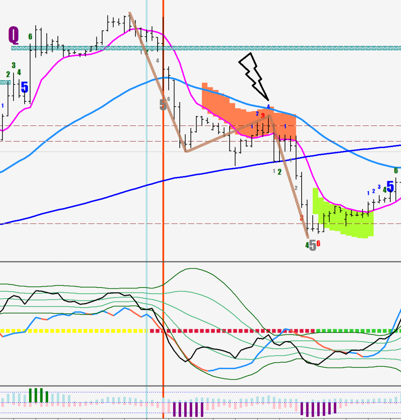Click the red 6 marker at the price low
Image resolution: width=401 pixels, height=420 pixels.
[319, 244]
